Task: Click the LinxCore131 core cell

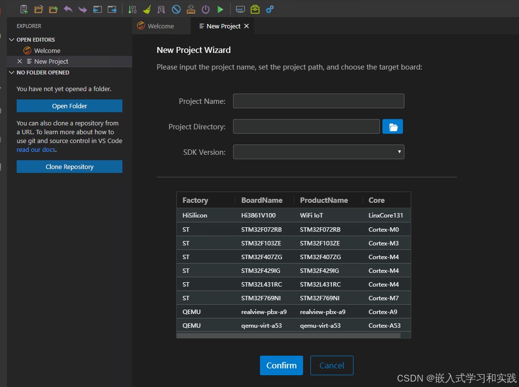Action: (386, 215)
